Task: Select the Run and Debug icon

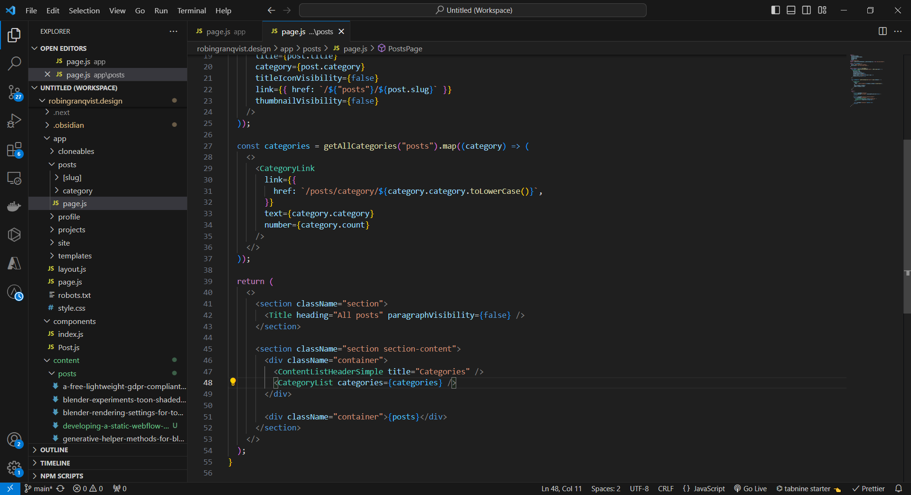Action: [14, 121]
